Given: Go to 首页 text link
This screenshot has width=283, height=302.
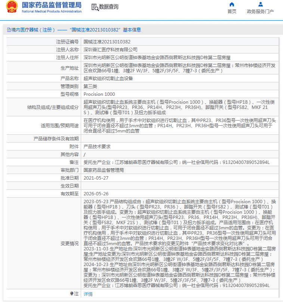Looking at the screenshot, I should coord(232,12).
